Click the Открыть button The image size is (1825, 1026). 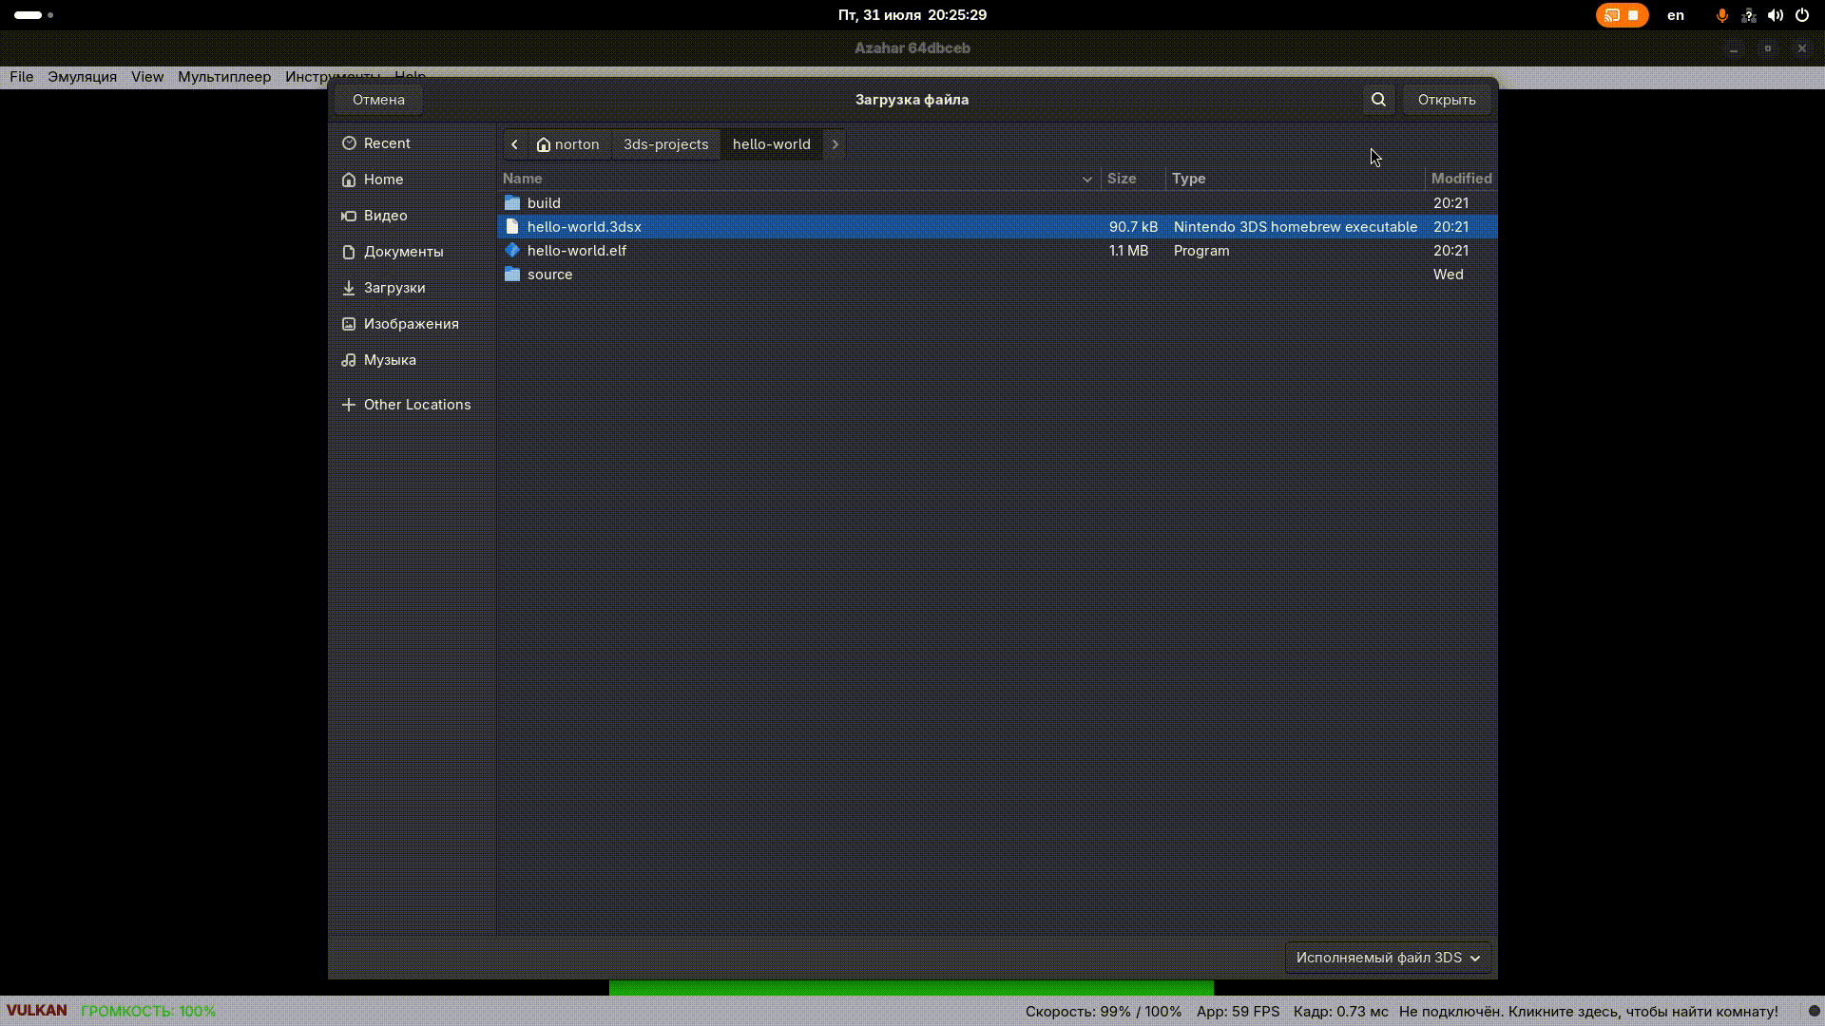coord(1447,100)
